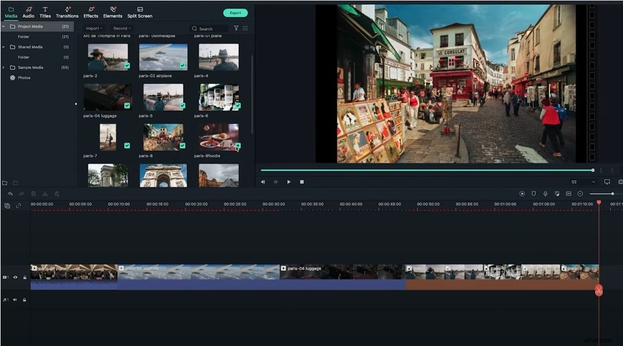Click the Delete icon in the timeline toolbar
This screenshot has width=623, height=346.
click(x=33, y=193)
